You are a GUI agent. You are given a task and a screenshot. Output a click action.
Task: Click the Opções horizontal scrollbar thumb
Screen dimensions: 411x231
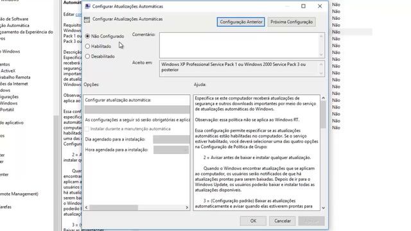[114, 207]
